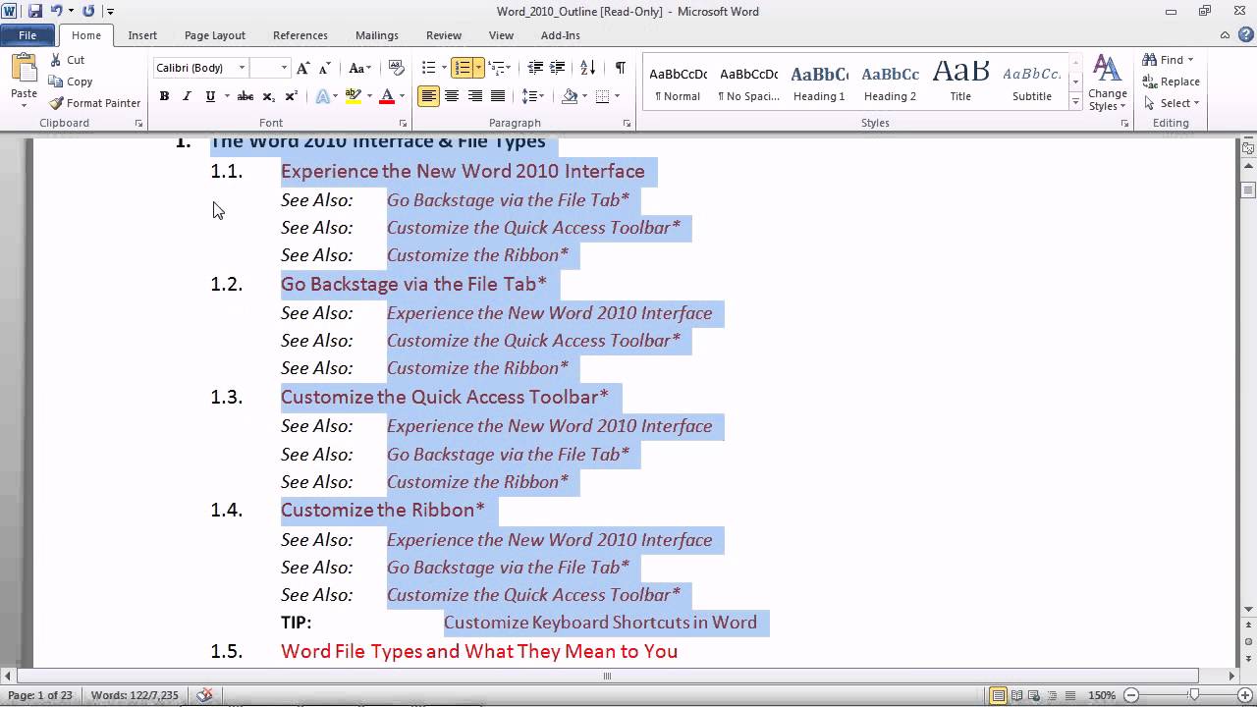
Task: Cut the selected outline text
Action: point(67,60)
